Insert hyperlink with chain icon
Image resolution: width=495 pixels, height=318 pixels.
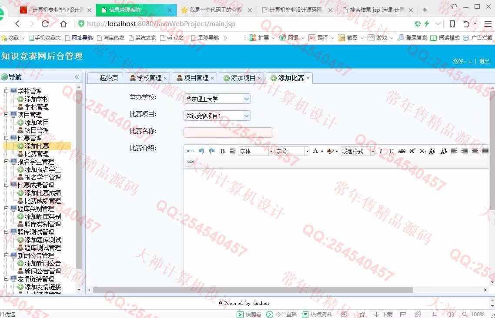[x=191, y=161]
